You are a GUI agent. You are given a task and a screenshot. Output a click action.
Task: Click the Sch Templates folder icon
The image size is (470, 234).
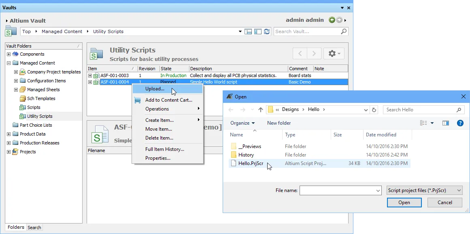coord(23,98)
